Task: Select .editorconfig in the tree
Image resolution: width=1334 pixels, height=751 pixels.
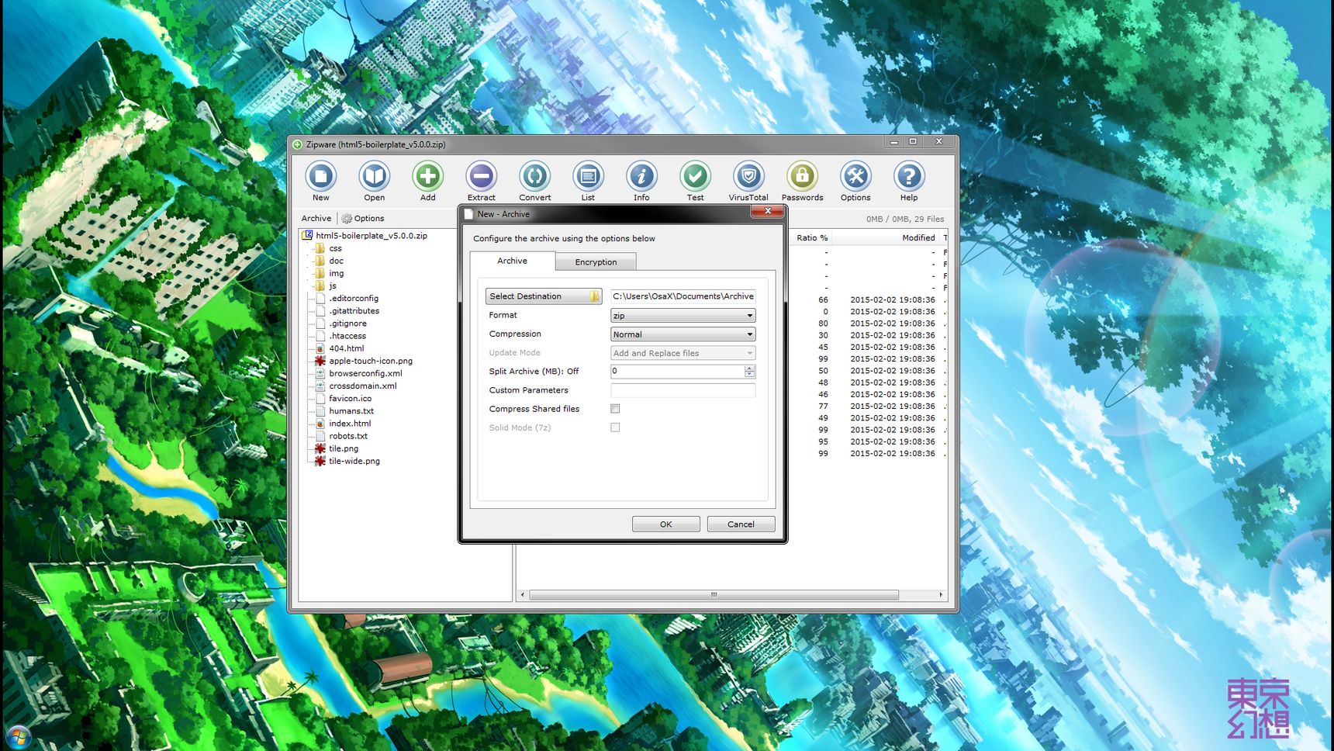Action: (x=354, y=299)
